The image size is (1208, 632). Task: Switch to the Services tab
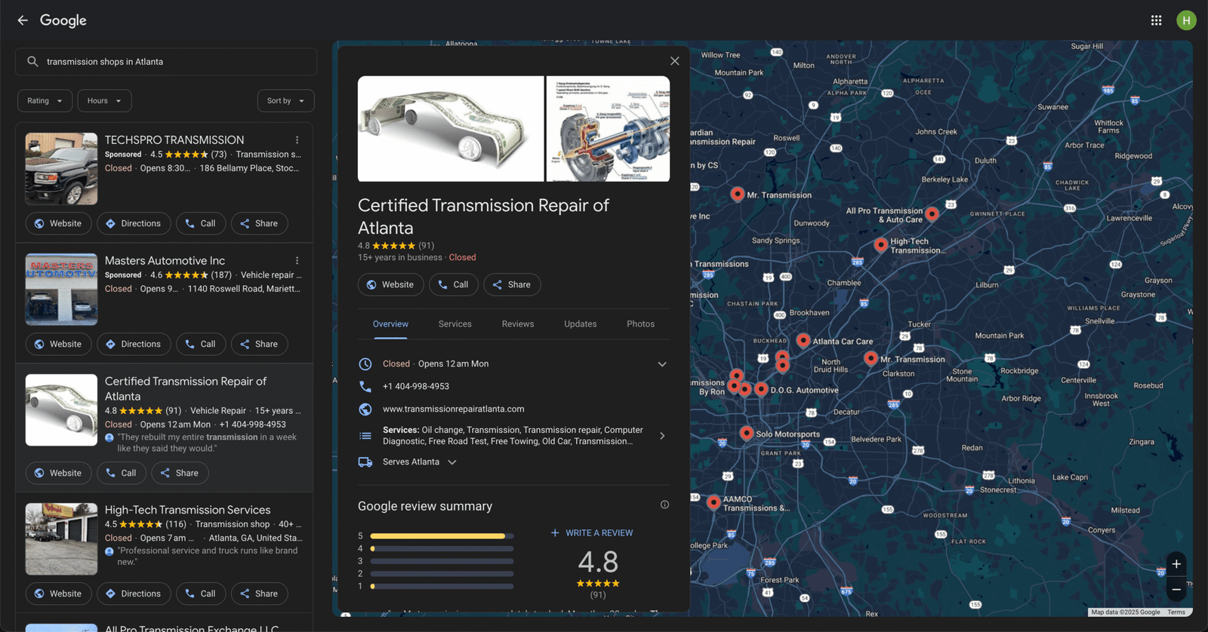pyautogui.click(x=455, y=324)
